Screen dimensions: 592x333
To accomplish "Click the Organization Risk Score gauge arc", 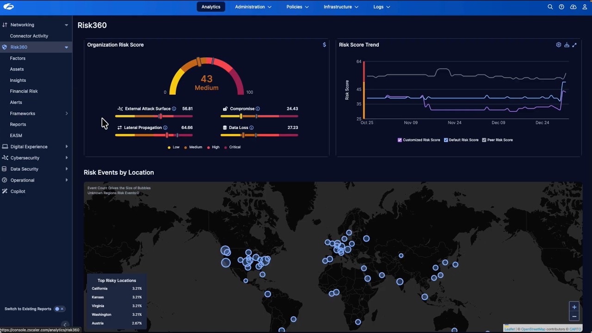I will [206, 75].
